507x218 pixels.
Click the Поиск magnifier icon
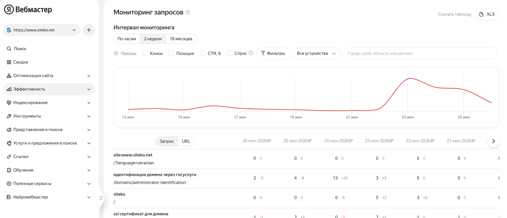tap(9, 49)
